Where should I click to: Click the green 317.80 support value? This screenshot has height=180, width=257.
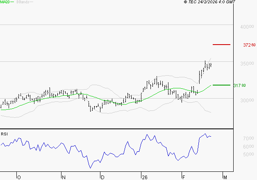coord(239,85)
